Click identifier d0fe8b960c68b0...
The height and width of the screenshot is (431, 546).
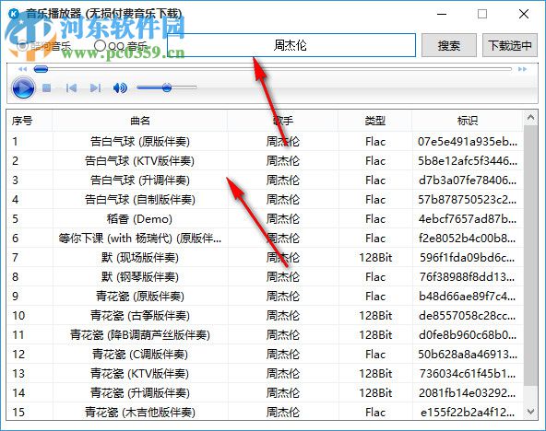[x=468, y=334]
